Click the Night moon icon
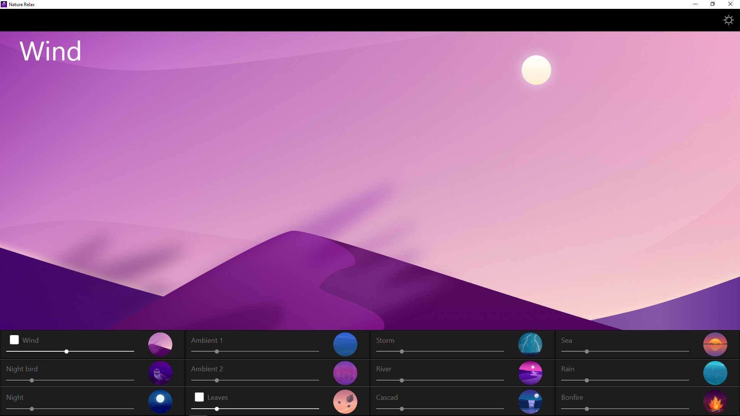This screenshot has height=416, width=740. 160,401
